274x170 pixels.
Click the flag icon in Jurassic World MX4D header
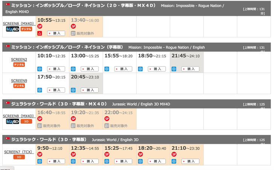click(x=8, y=103)
